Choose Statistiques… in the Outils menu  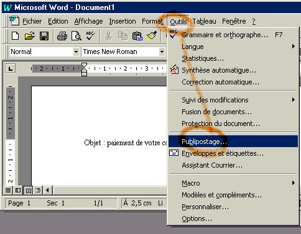(x=233, y=58)
